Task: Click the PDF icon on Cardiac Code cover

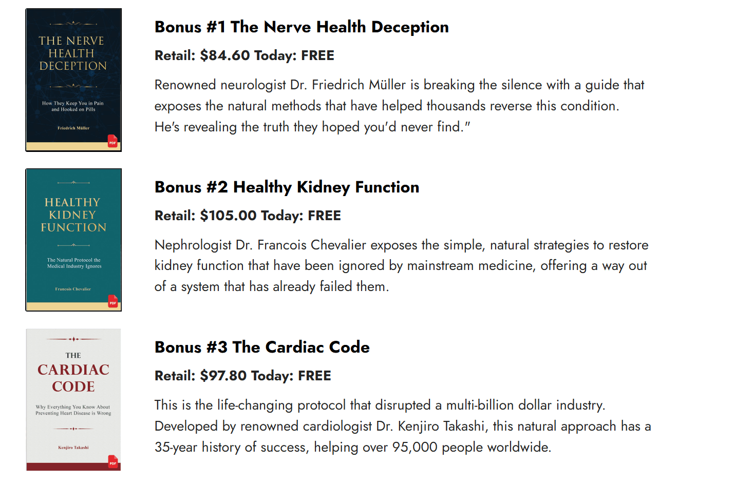Action: point(113,461)
